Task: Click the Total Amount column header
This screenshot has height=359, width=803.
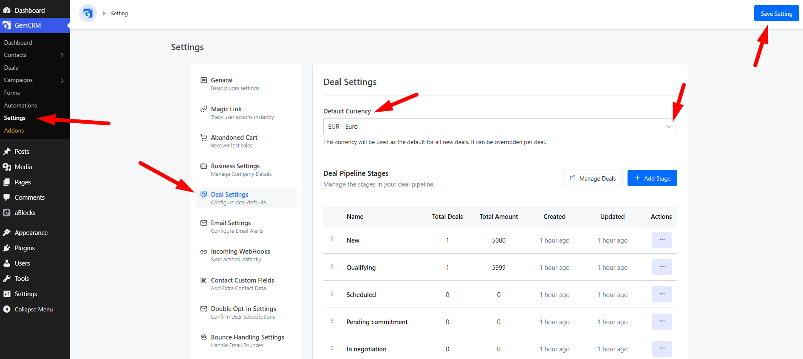Action: [499, 217]
